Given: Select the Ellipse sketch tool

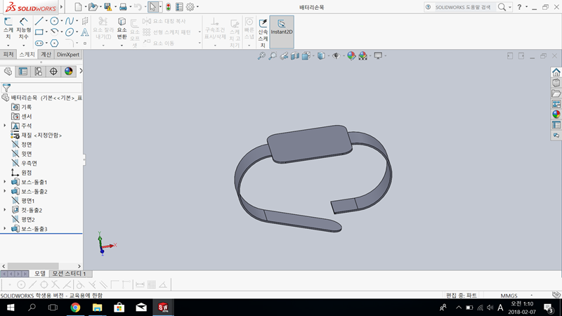Looking at the screenshot, I should 69,32.
